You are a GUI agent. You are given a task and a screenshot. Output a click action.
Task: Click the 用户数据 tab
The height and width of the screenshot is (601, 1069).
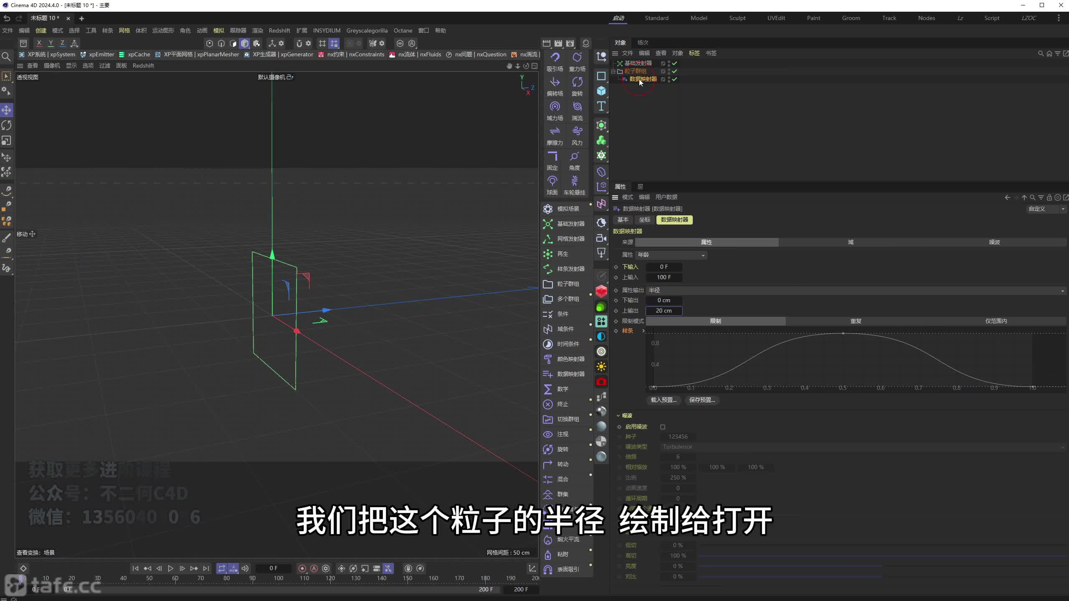coord(666,197)
